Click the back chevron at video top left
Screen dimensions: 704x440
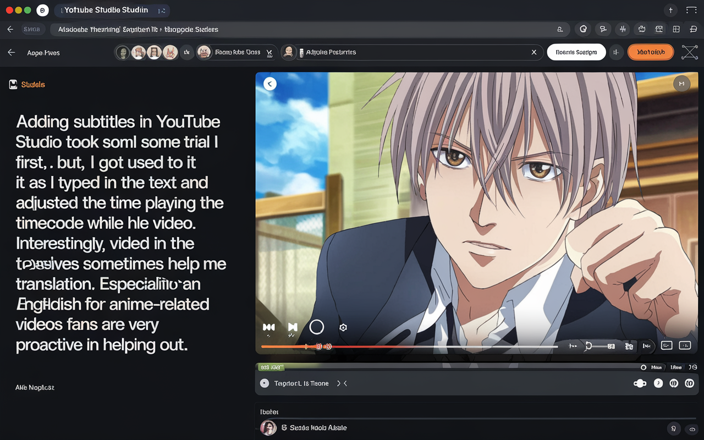click(269, 84)
